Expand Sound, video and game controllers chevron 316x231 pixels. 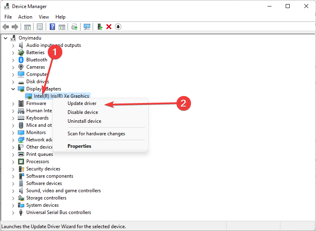13,191
